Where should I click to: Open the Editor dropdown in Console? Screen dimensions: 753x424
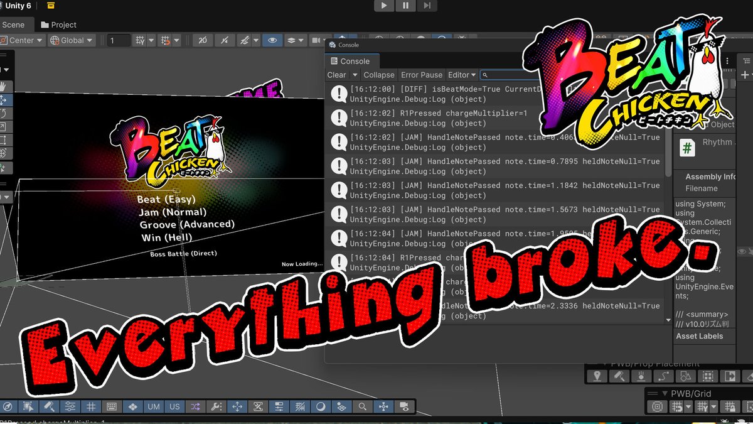point(462,75)
